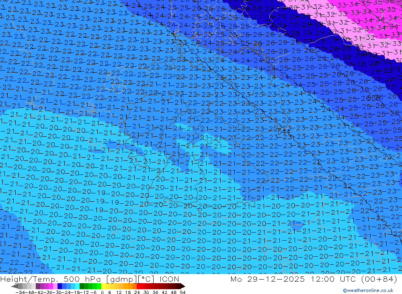
Task: Click the gray left arrow end of color scale
Action: tap(14, 286)
